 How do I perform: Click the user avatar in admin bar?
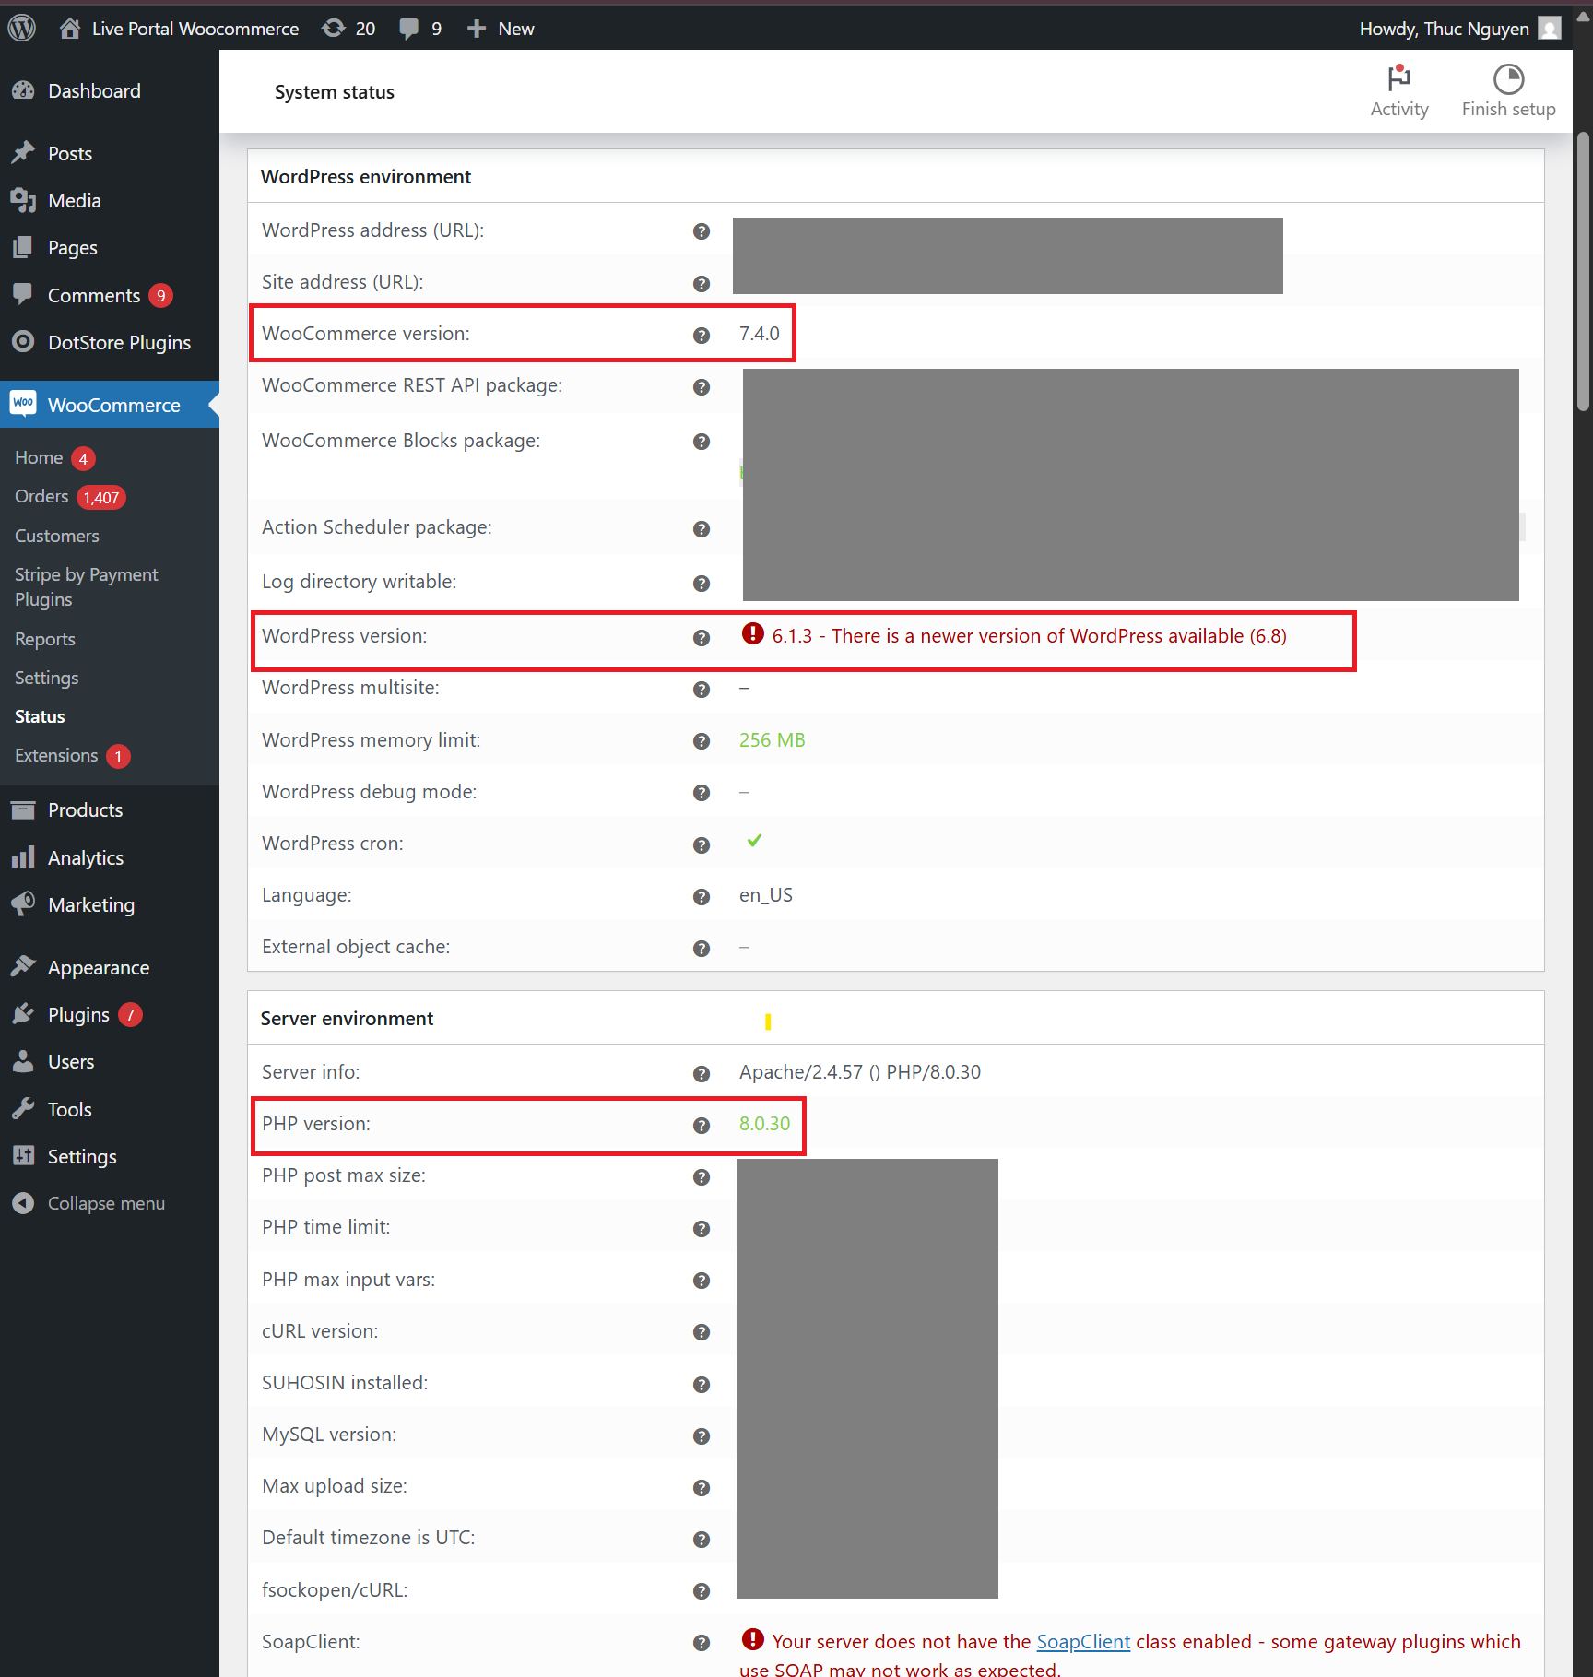(1551, 29)
